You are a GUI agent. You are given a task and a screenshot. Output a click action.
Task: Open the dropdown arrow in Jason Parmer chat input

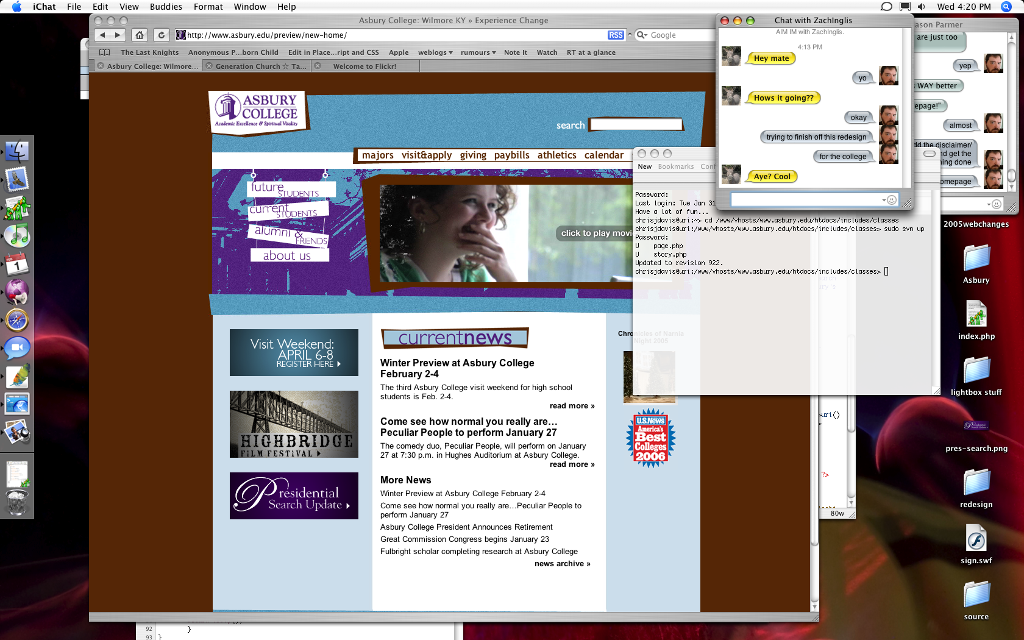point(989,204)
